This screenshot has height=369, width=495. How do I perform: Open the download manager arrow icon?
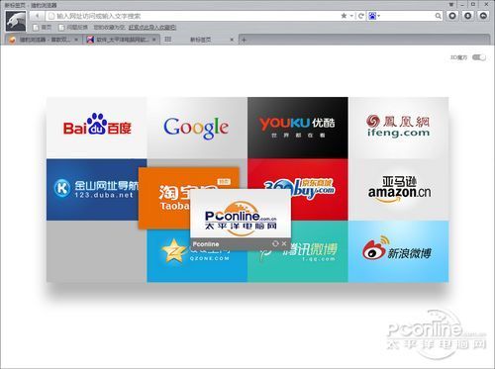pyautogui.click(x=467, y=16)
